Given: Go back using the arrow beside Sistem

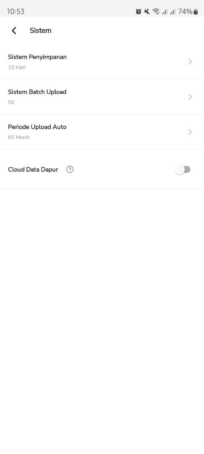Looking at the screenshot, I should [x=14, y=31].
